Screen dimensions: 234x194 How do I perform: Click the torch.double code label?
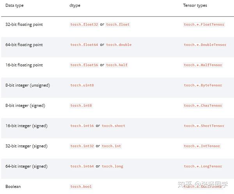119,45
